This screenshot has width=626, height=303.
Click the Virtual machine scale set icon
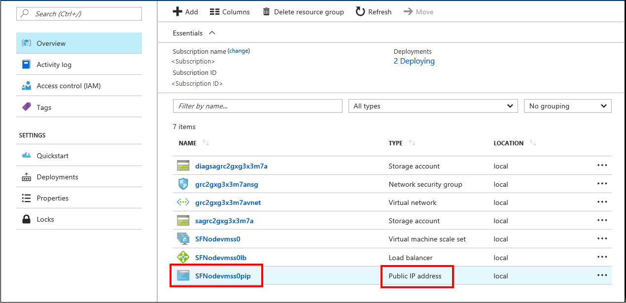[x=183, y=239]
